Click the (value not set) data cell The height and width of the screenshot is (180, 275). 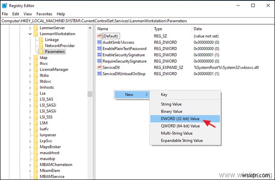coord(206,36)
